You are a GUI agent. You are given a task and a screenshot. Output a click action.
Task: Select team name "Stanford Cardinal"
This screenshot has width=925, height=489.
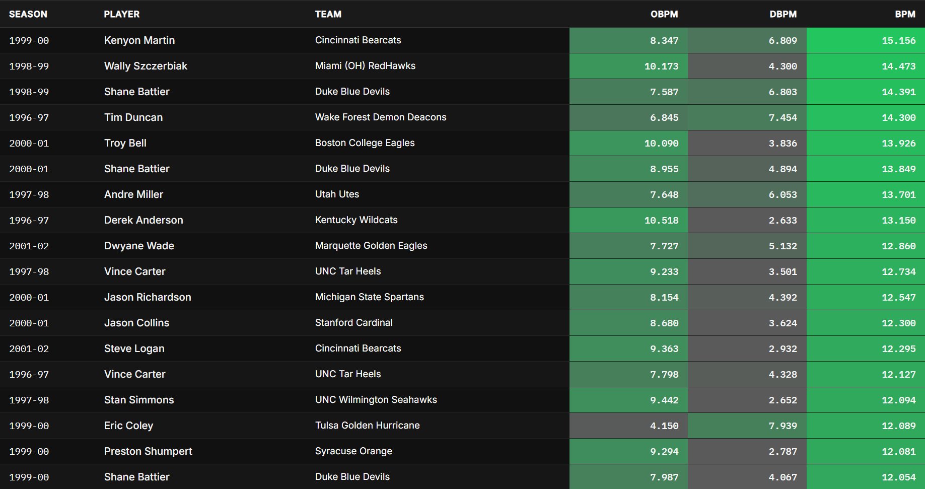point(354,323)
